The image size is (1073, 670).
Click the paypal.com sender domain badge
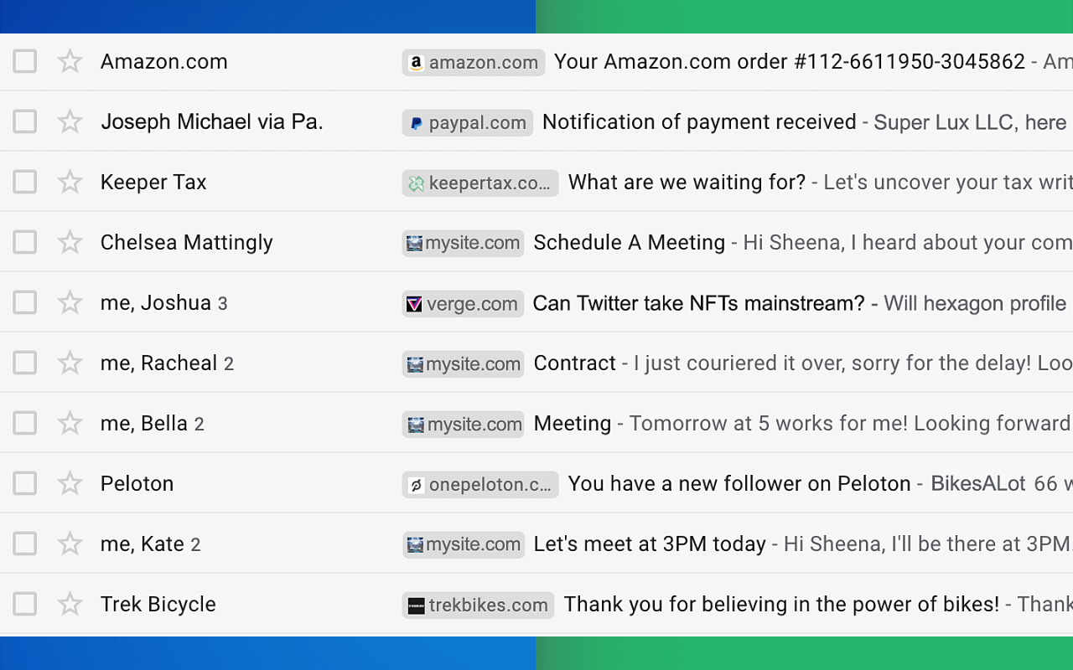coord(468,122)
